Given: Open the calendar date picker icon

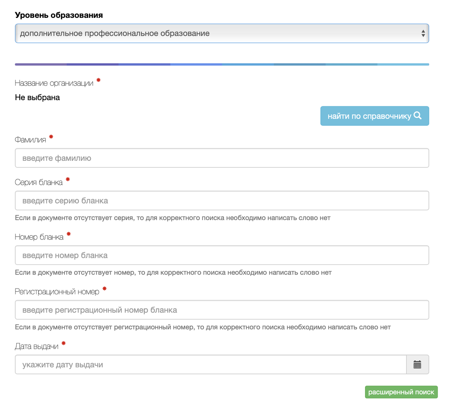Looking at the screenshot, I should pyautogui.click(x=417, y=365).
